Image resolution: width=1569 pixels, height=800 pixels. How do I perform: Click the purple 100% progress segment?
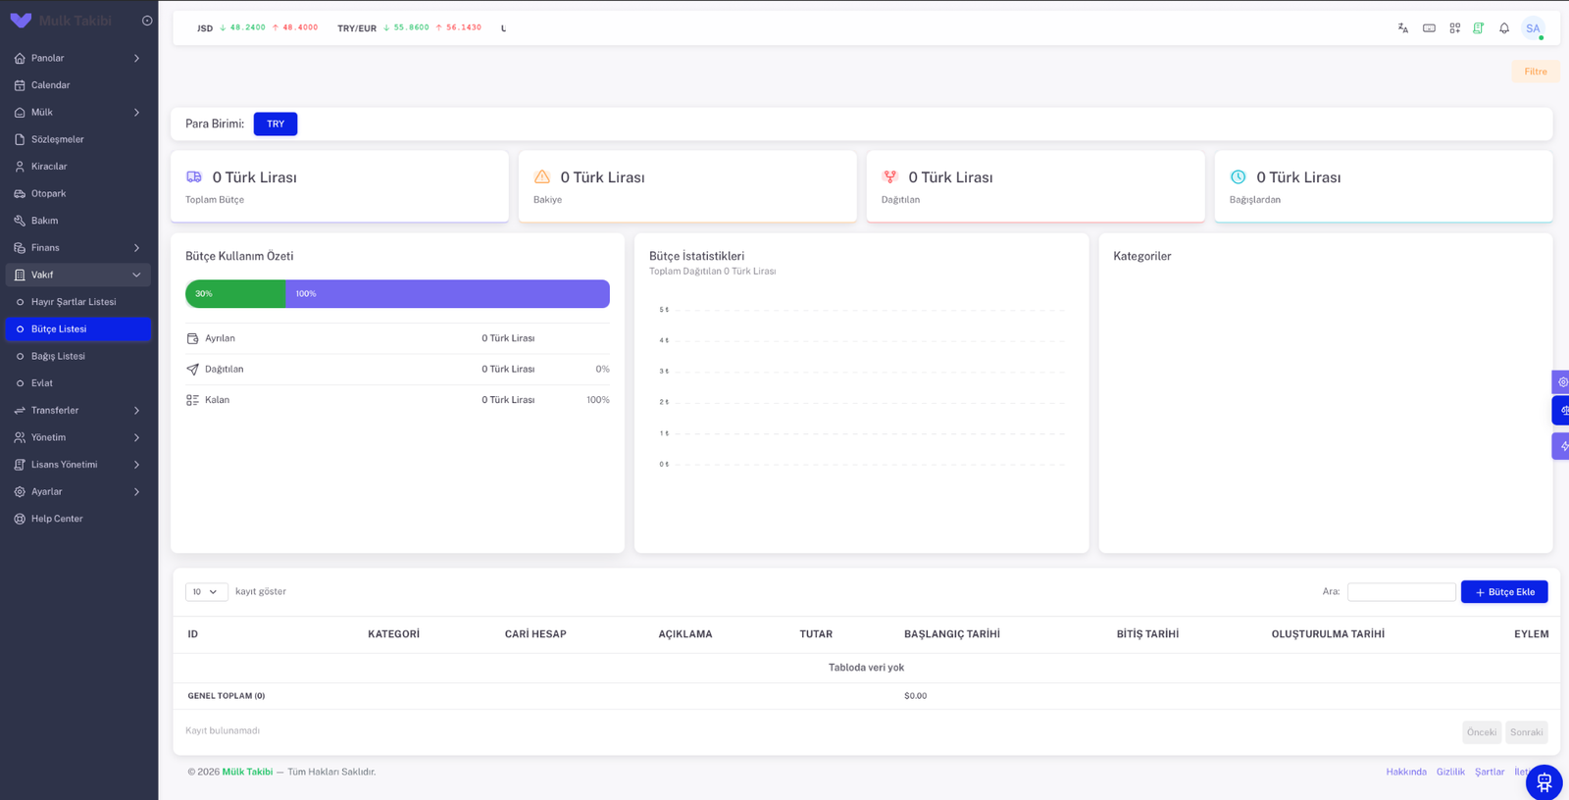click(x=447, y=293)
